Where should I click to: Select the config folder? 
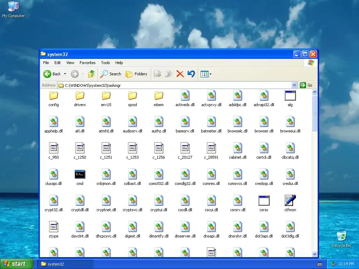click(54, 99)
